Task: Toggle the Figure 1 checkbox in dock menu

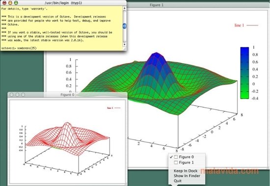Action: click(176, 163)
